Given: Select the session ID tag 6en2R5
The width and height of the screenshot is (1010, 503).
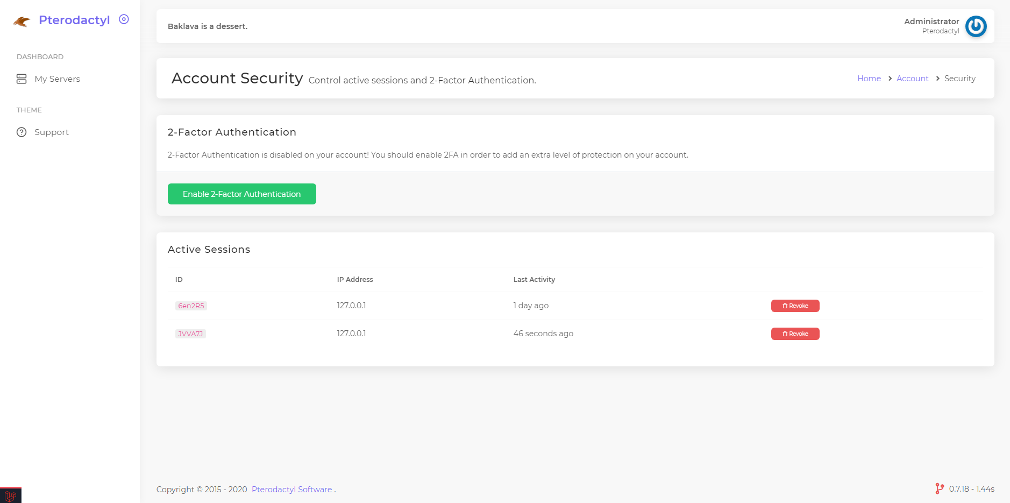Looking at the screenshot, I should (x=191, y=306).
